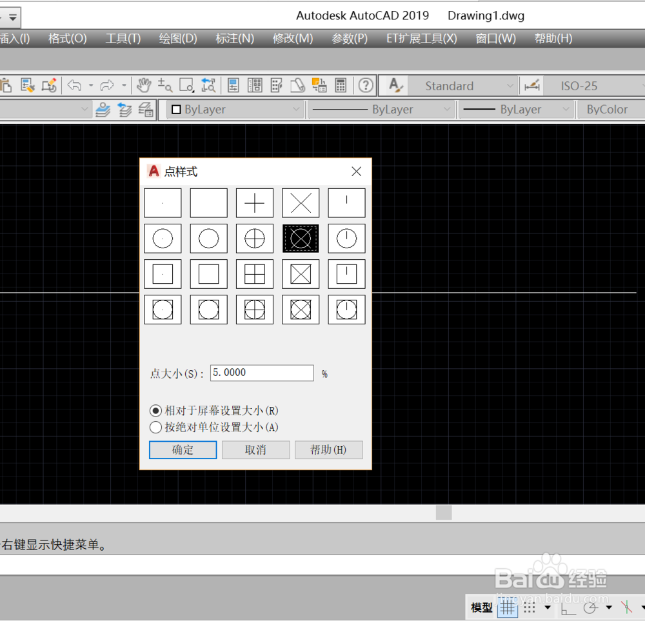The image size is (645, 621).
Task: Open the ByColor plot style dropdown
Action: pyautogui.click(x=611, y=110)
